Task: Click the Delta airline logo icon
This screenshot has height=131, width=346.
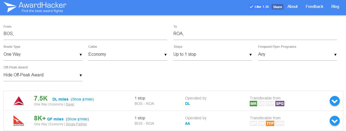Action: pyautogui.click(x=19, y=101)
